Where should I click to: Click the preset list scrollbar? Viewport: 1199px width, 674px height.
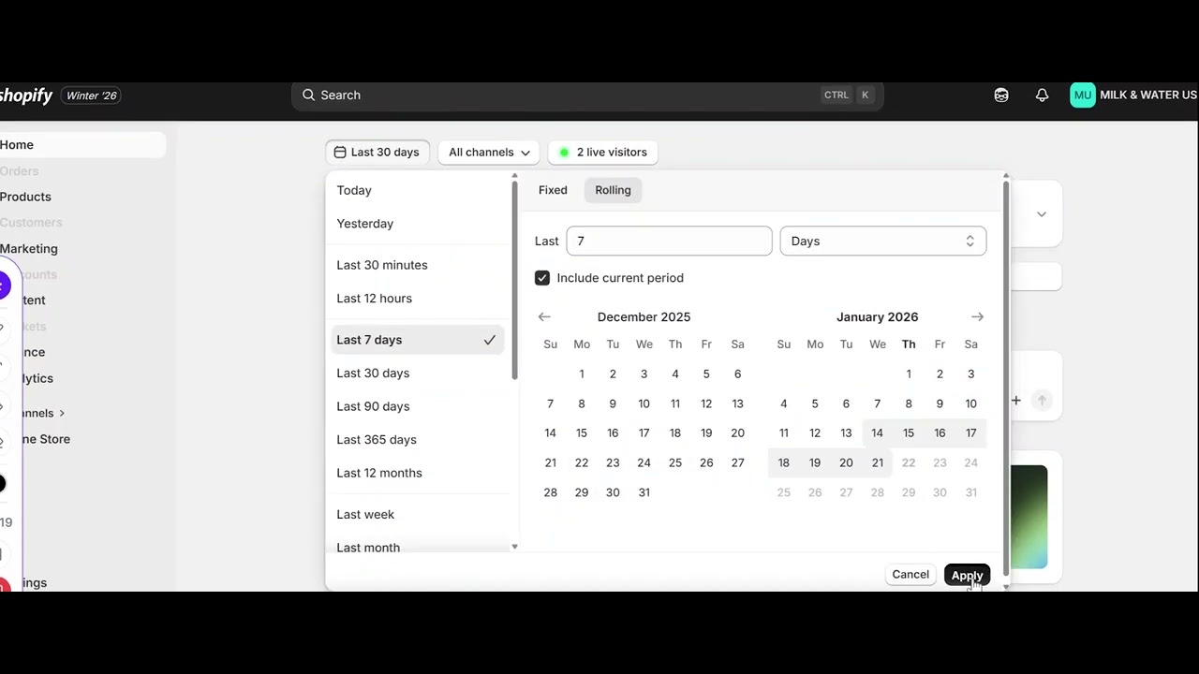(514, 281)
